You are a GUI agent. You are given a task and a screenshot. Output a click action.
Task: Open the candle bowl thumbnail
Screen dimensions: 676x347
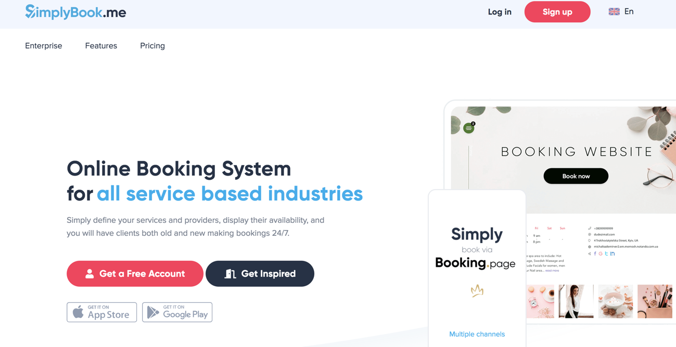pos(615,301)
